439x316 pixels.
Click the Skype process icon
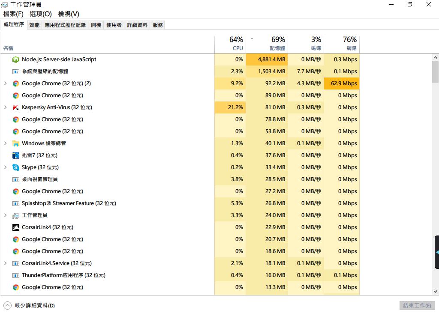tap(16, 167)
